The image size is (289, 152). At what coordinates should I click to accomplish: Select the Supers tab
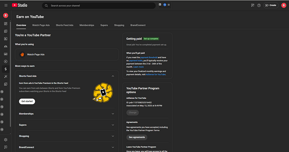pyautogui.click(x=104, y=25)
